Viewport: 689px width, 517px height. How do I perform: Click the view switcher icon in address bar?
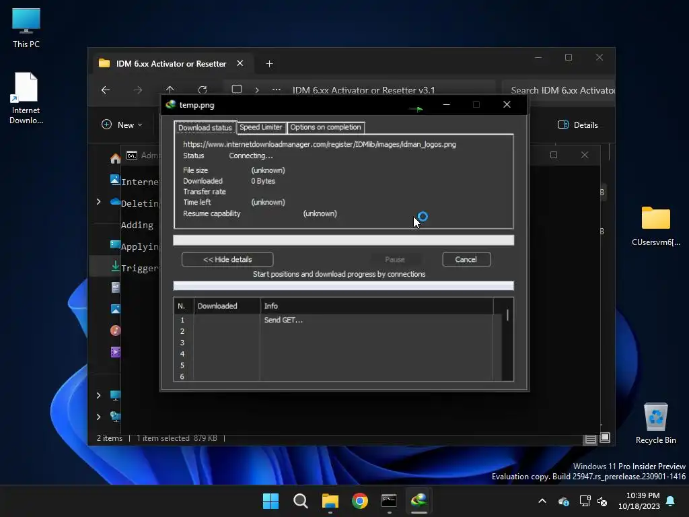237,90
